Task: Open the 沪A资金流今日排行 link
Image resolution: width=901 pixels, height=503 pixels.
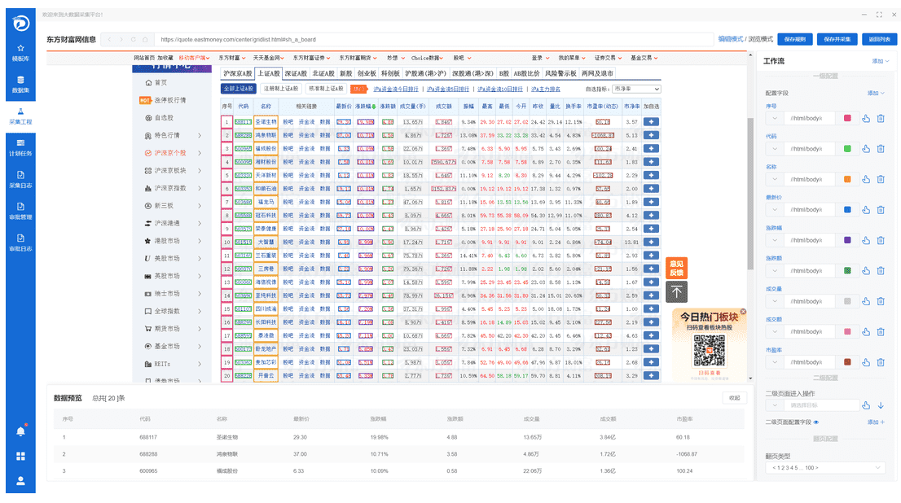Action: click(395, 89)
